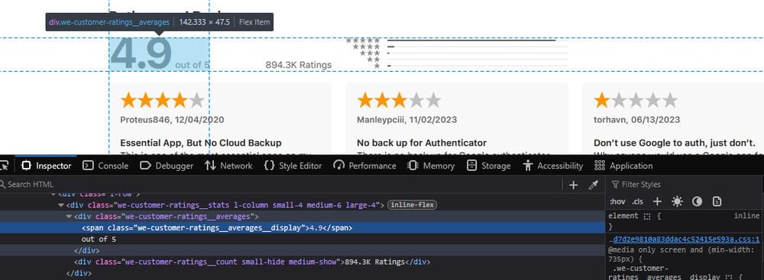Click 'Manleypciii, 11/02/2023' reviewer line

pyautogui.click(x=407, y=120)
